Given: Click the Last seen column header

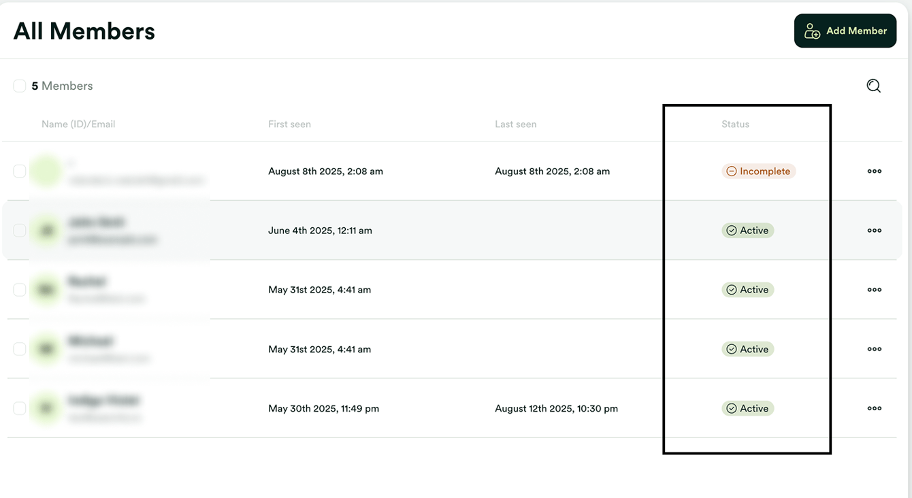Looking at the screenshot, I should click(515, 124).
